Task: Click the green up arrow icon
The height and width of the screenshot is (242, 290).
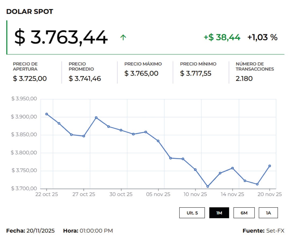Action: (123, 37)
